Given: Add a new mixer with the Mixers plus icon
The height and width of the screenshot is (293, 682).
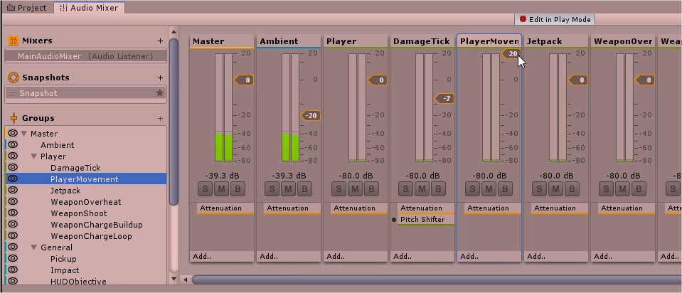Looking at the screenshot, I should coord(161,41).
